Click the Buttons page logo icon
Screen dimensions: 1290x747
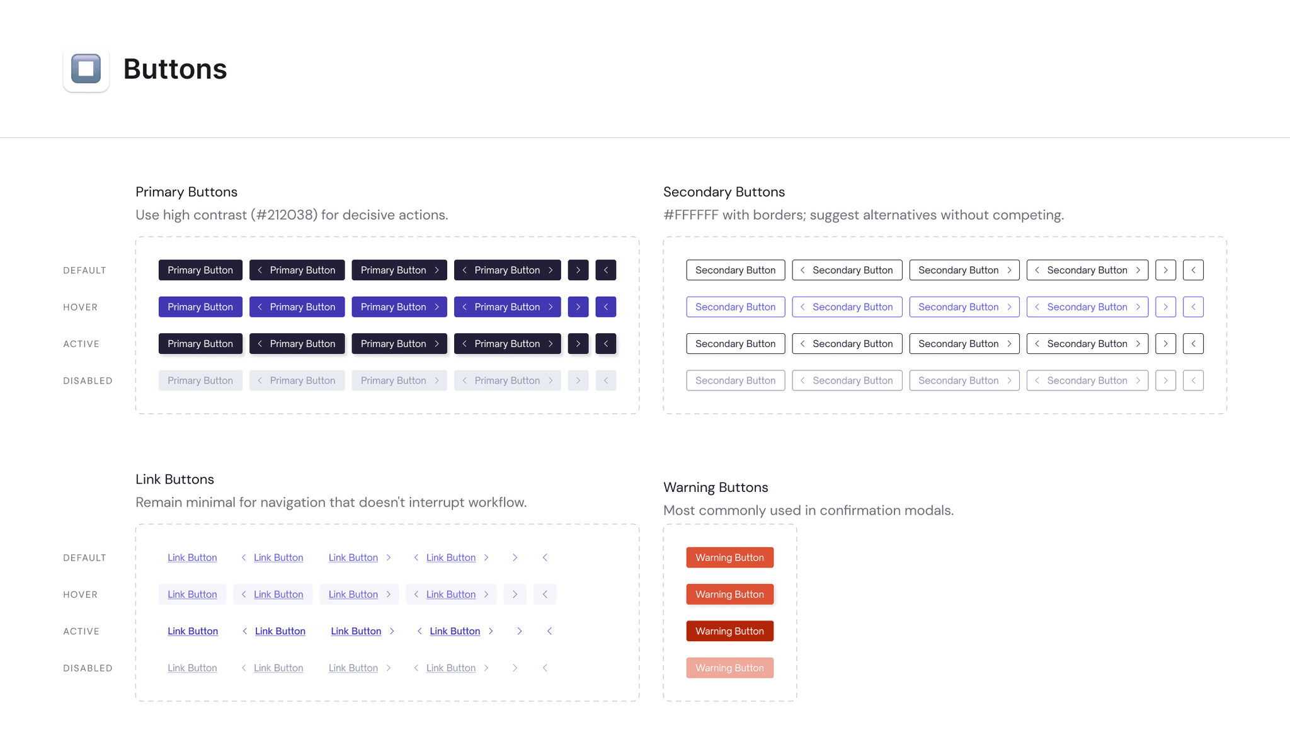pyautogui.click(x=86, y=69)
